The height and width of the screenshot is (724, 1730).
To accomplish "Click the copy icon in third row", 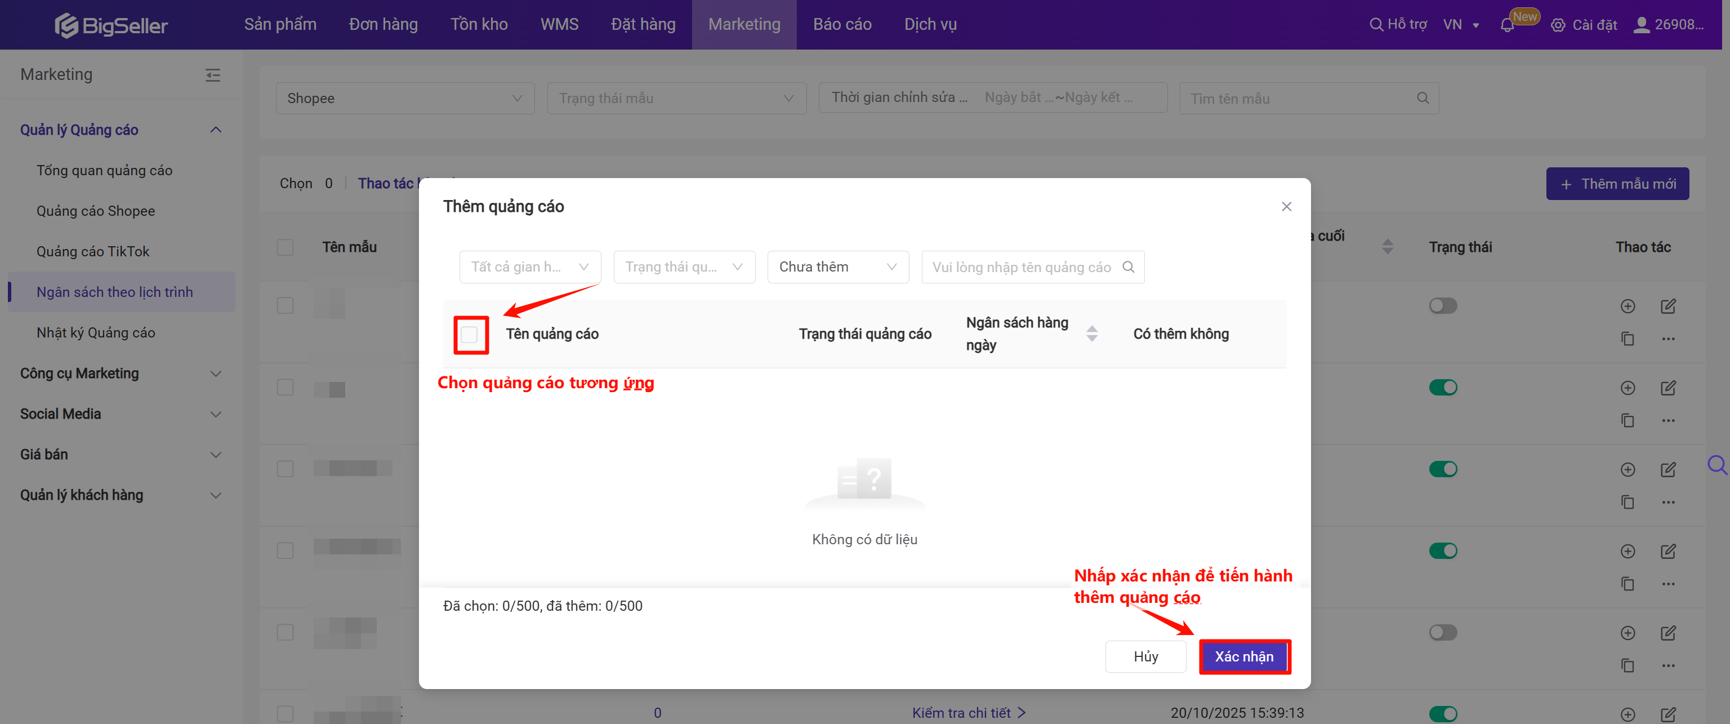I will (x=1628, y=501).
